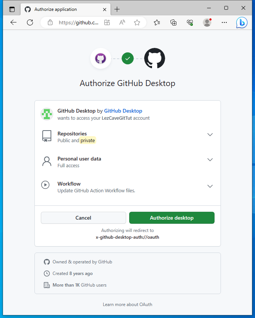Click the 'Authorize GitHub Desktop' heading
Viewport: 255px width, 318px height.
pos(127,83)
